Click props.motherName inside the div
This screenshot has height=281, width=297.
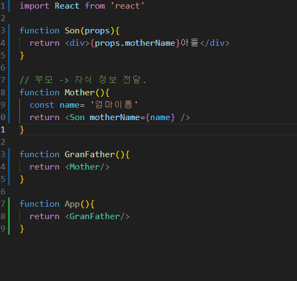pos(135,43)
